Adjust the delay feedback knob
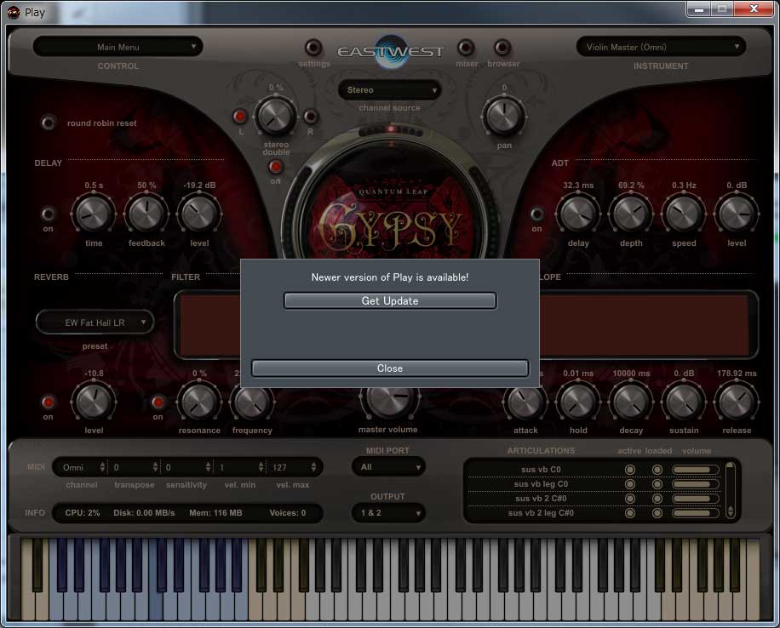 146,214
